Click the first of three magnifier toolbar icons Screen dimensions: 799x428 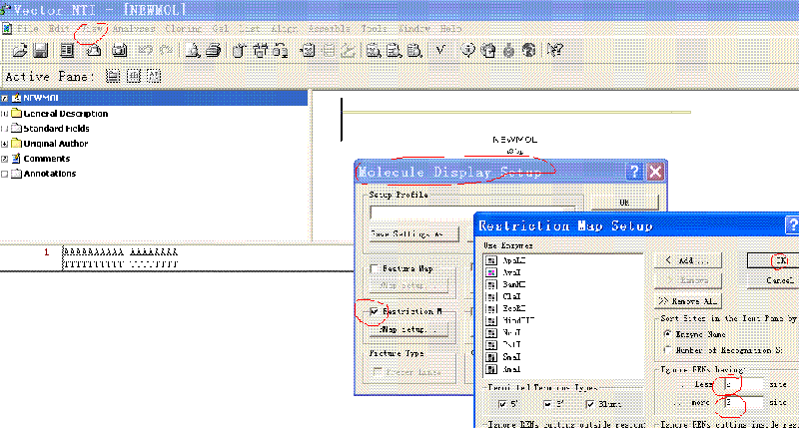pyautogui.click(x=374, y=50)
